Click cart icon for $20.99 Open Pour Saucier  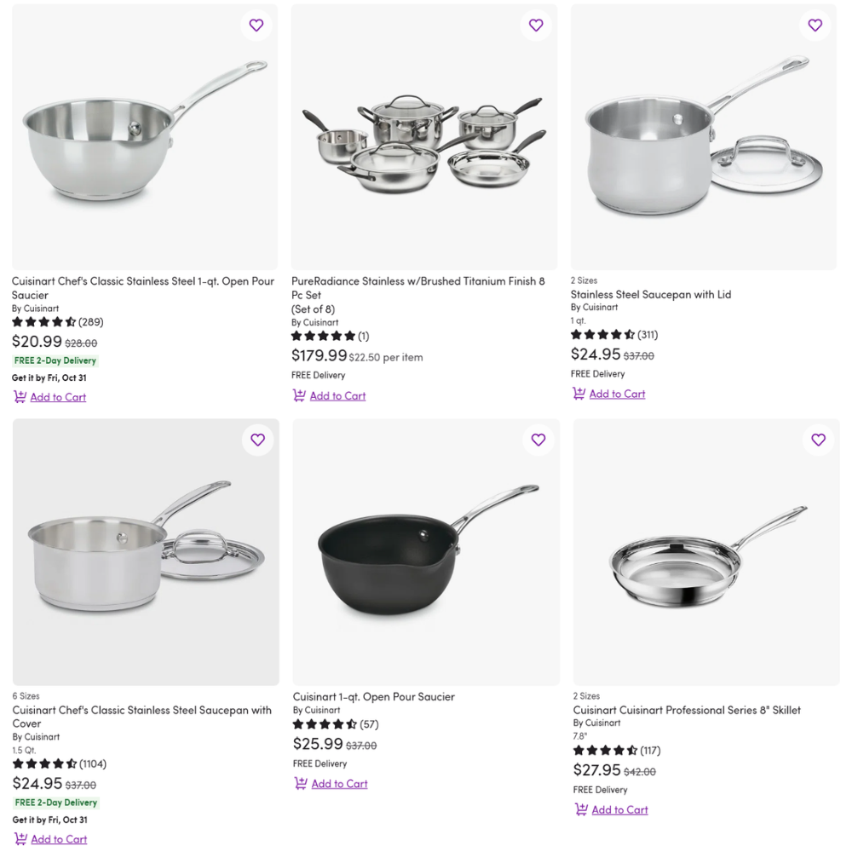[20, 397]
